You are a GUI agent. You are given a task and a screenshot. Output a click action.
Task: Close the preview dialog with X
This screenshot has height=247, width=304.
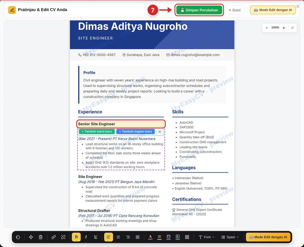click(298, 7)
